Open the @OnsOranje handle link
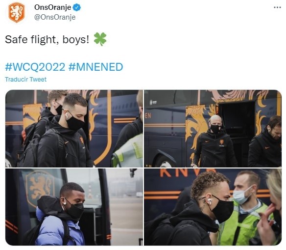 pos(55,17)
